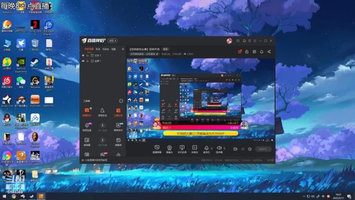Open the message icon in title bar

(238, 41)
